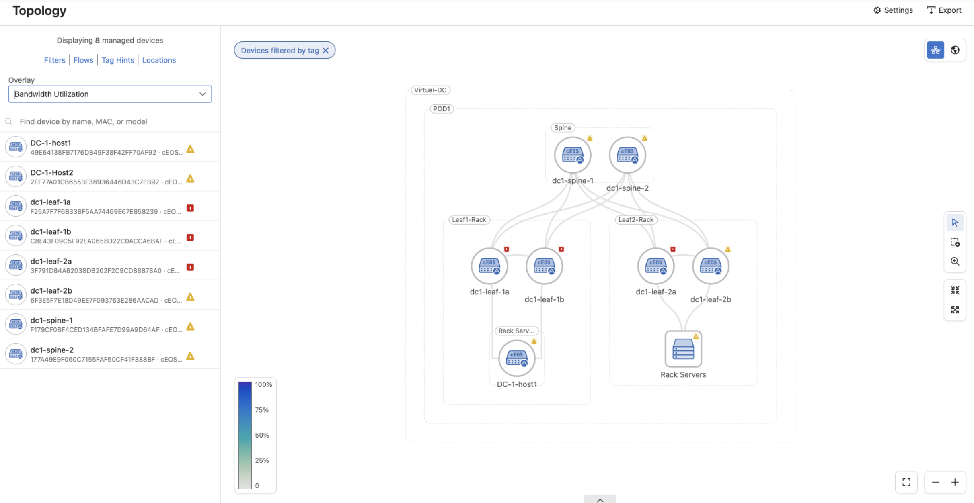
Task: Click dc1-leaf-1a critical alert icon in list
Action: 191,208
